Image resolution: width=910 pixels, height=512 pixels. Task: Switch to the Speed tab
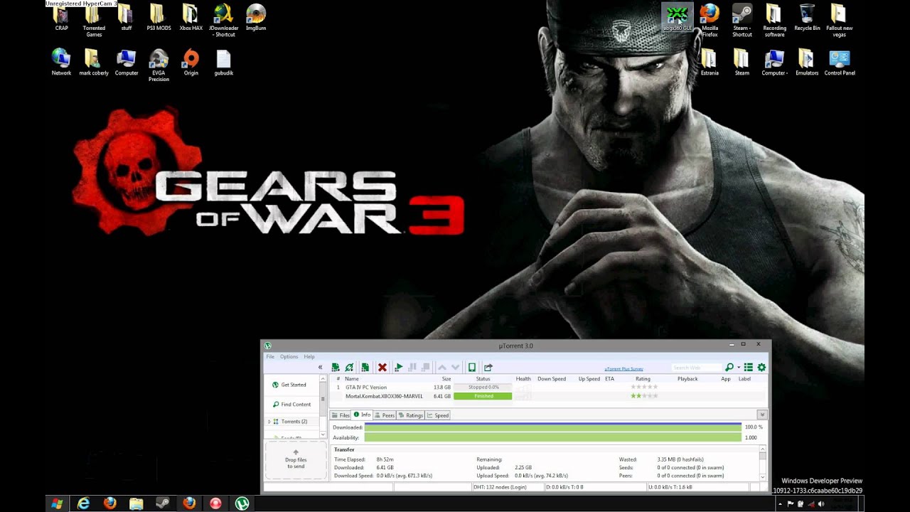(438, 415)
